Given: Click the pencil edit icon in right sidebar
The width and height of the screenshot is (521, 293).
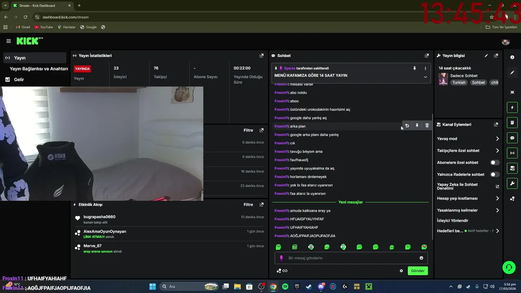Looking at the screenshot, I should [x=512, y=72].
